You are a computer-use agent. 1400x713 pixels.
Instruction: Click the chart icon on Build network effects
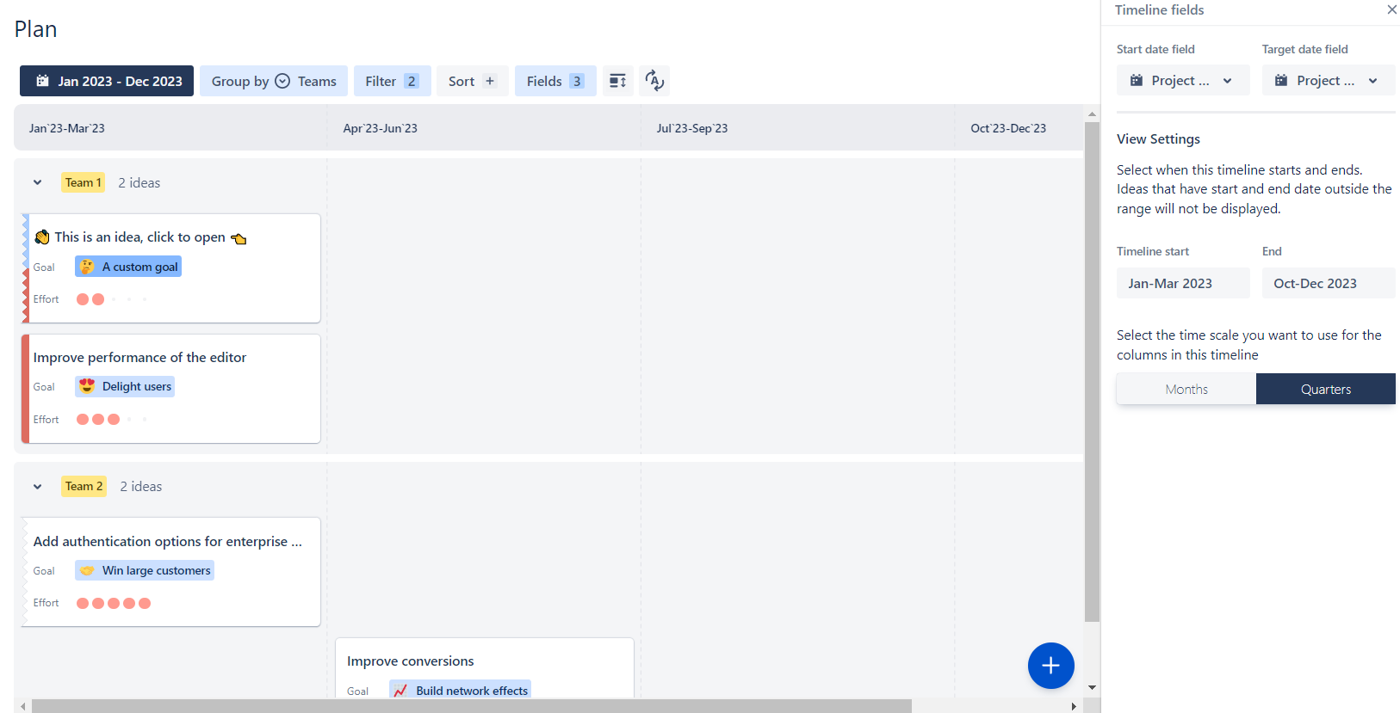[x=400, y=691]
